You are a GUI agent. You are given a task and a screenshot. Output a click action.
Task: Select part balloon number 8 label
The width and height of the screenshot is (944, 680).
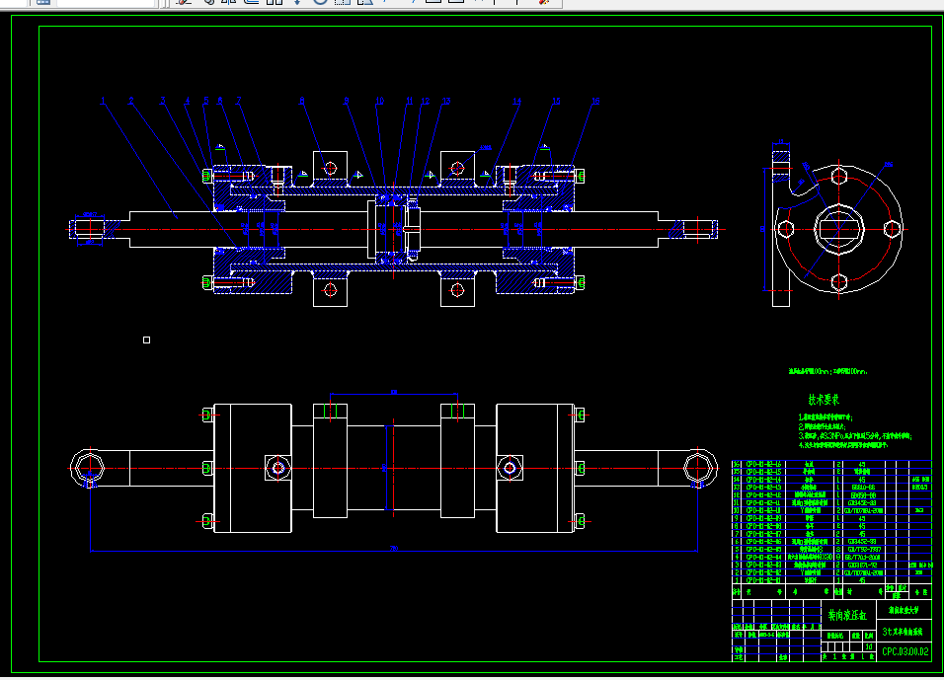(301, 101)
